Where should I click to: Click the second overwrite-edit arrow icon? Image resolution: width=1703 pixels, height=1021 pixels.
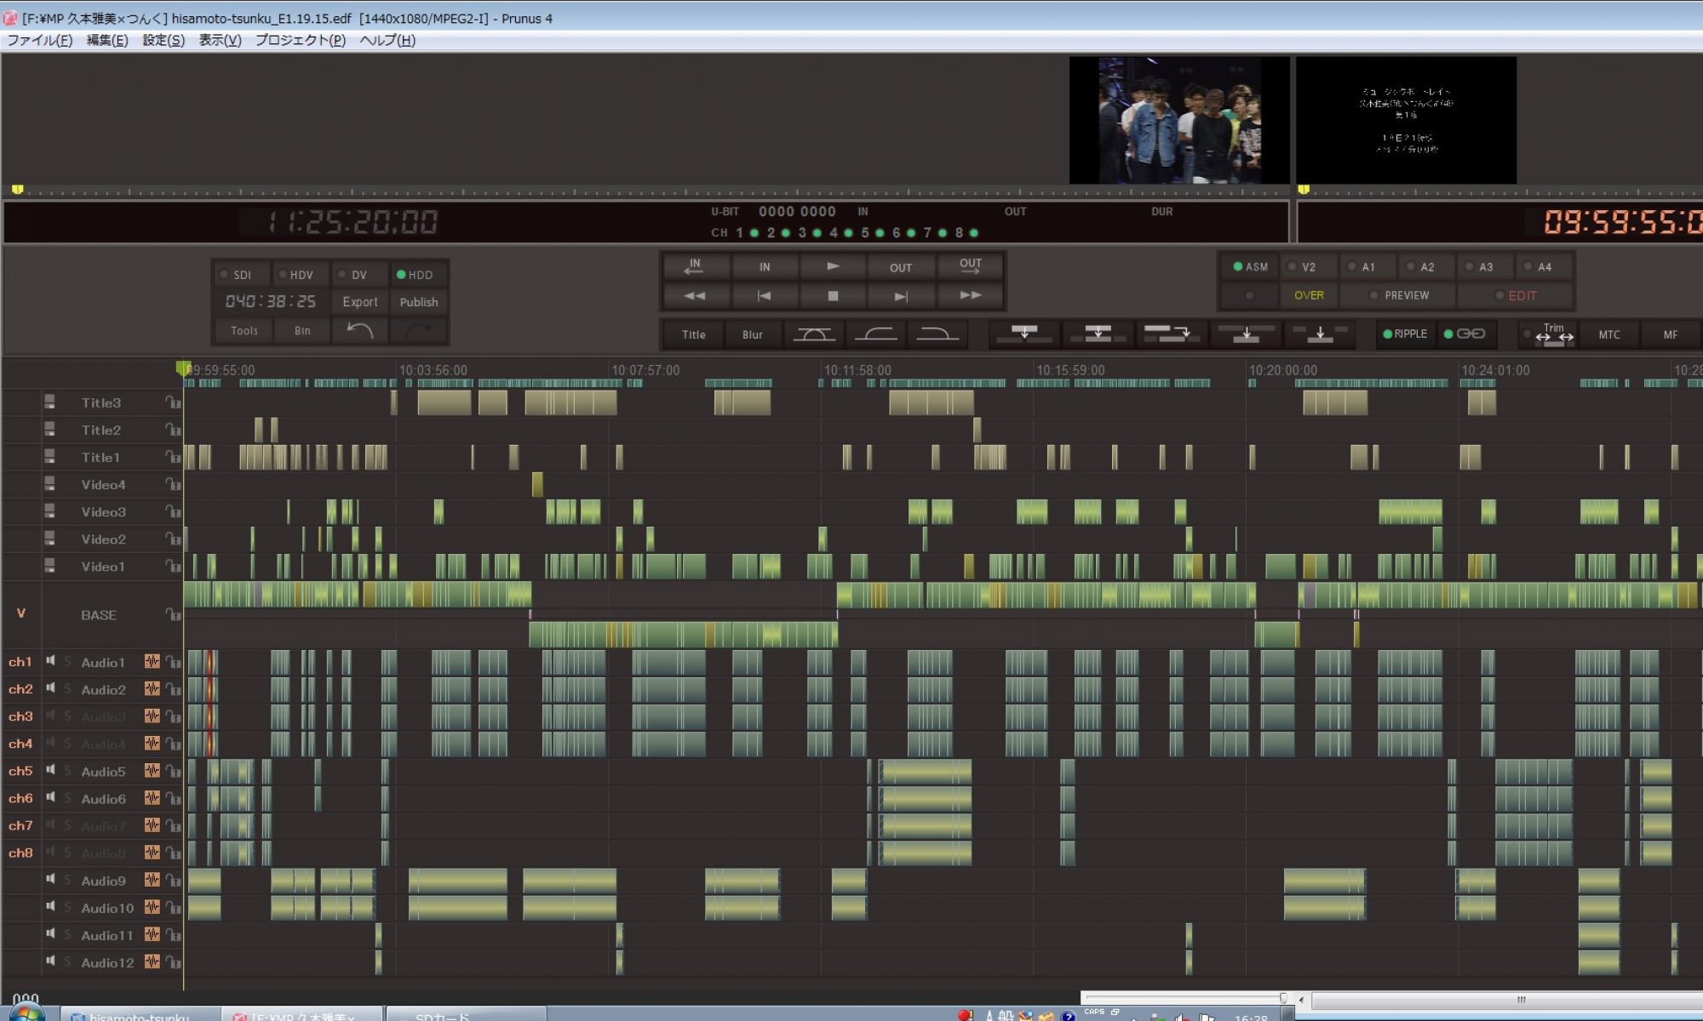click(x=1098, y=334)
